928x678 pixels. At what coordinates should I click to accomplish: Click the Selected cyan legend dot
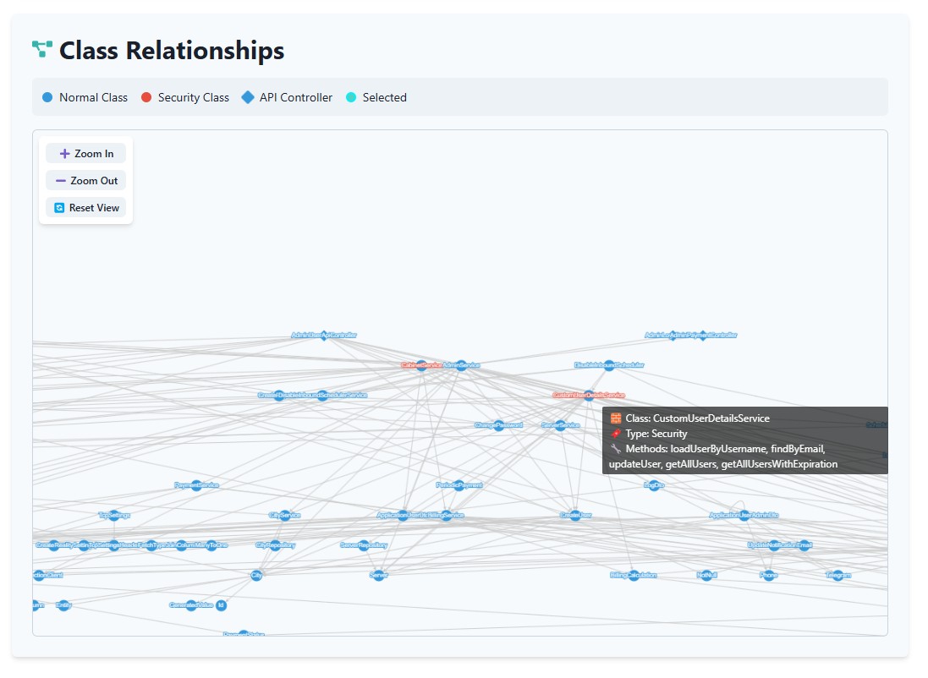click(x=351, y=97)
